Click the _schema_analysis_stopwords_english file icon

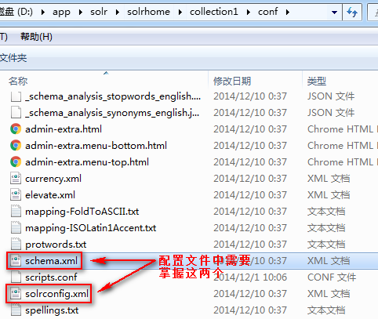click(16, 96)
